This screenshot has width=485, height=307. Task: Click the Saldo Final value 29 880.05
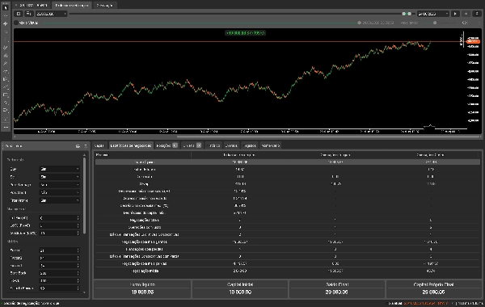click(336, 292)
